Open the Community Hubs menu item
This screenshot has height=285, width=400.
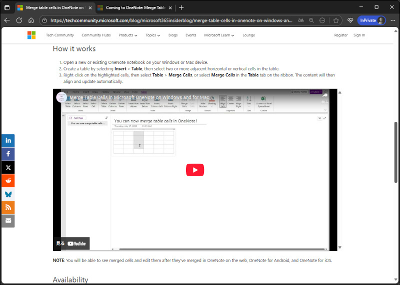click(95, 35)
